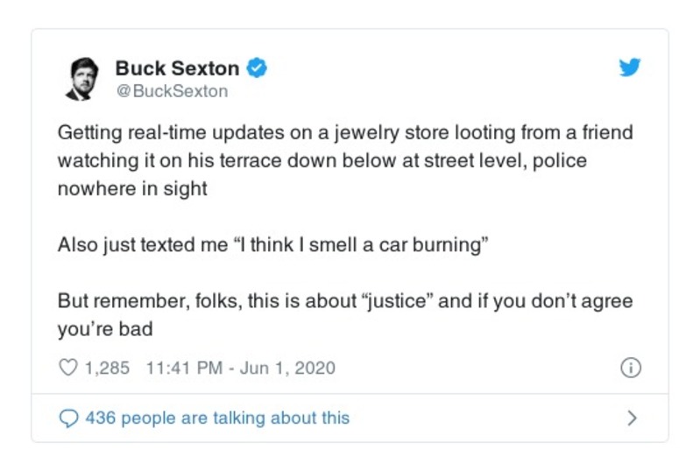The width and height of the screenshot is (700, 471).
Task: Click the line starting "watching it on his terrace"
Action: coord(322,161)
